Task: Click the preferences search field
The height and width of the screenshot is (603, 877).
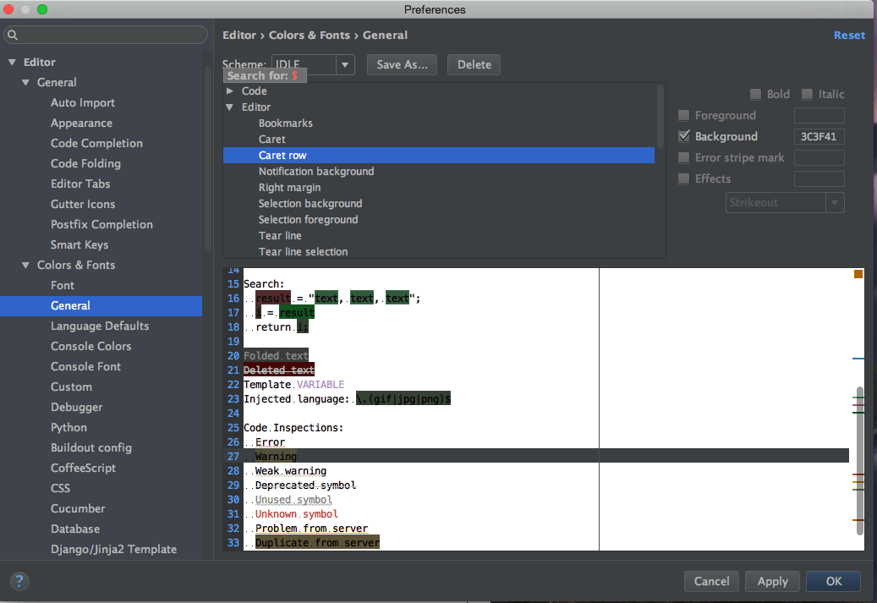Action: point(110,35)
